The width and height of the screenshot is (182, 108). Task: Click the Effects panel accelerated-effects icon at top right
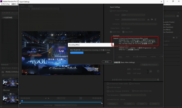pyautogui.click(x=178, y=16)
